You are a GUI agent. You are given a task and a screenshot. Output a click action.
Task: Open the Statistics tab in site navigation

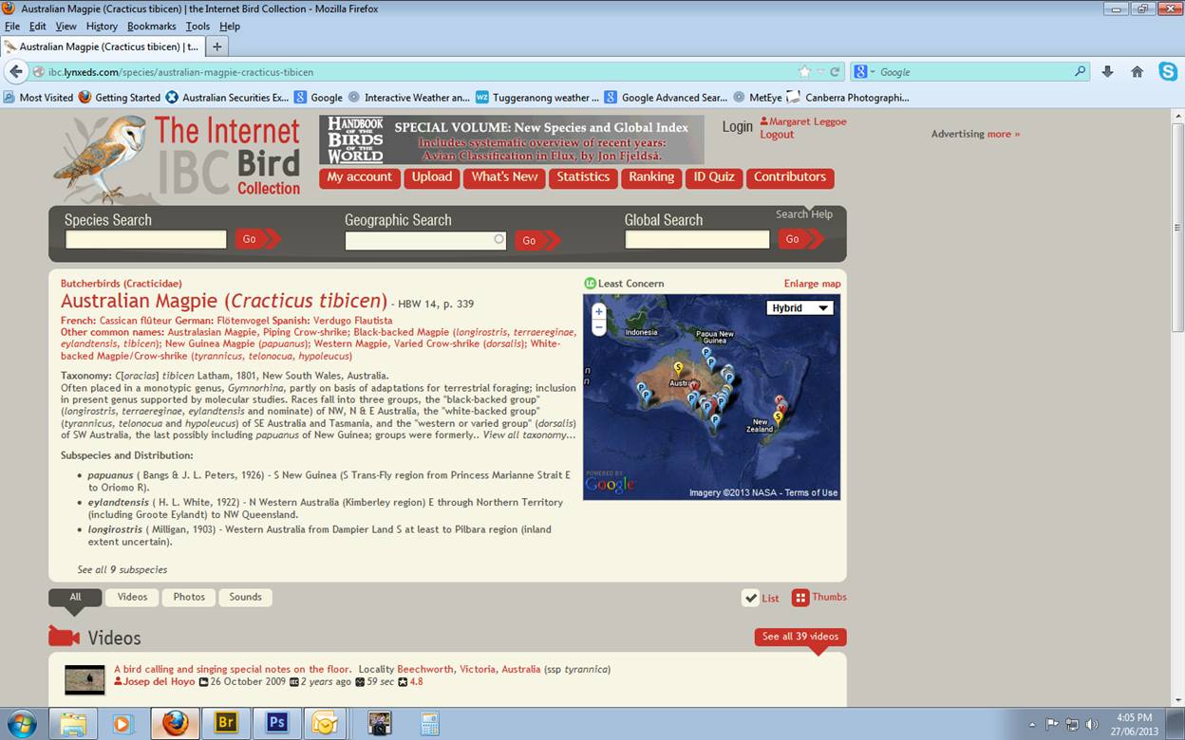582,177
